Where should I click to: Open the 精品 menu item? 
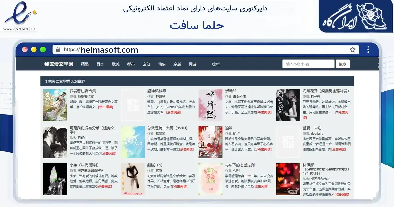[x=85, y=64]
